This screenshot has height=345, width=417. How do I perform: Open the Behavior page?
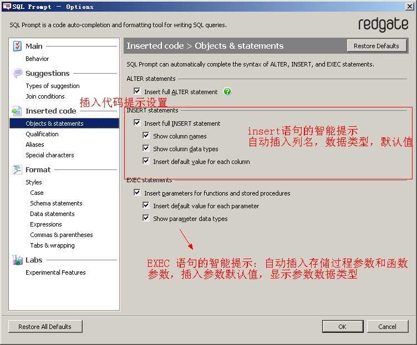click(x=37, y=59)
